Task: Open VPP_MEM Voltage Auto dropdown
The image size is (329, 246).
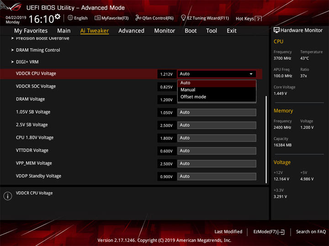Action: [217, 164]
